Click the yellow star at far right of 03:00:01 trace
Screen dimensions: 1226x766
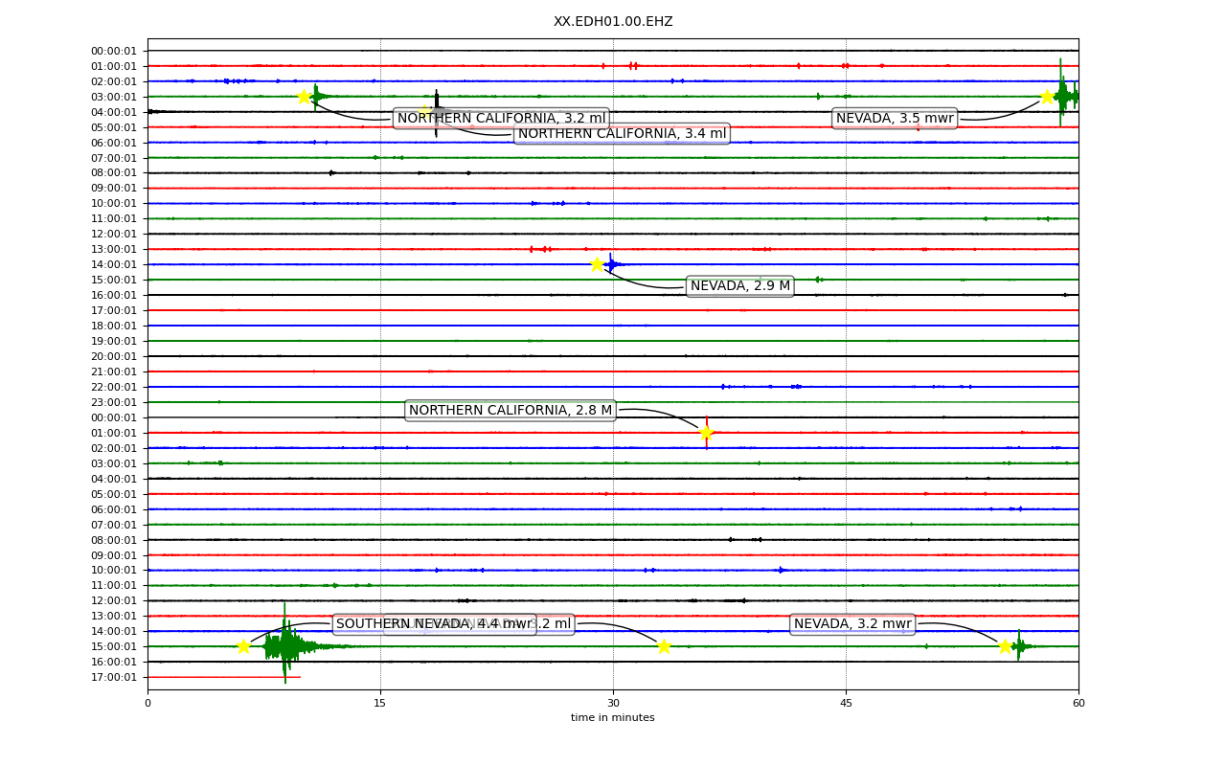click(x=1047, y=97)
